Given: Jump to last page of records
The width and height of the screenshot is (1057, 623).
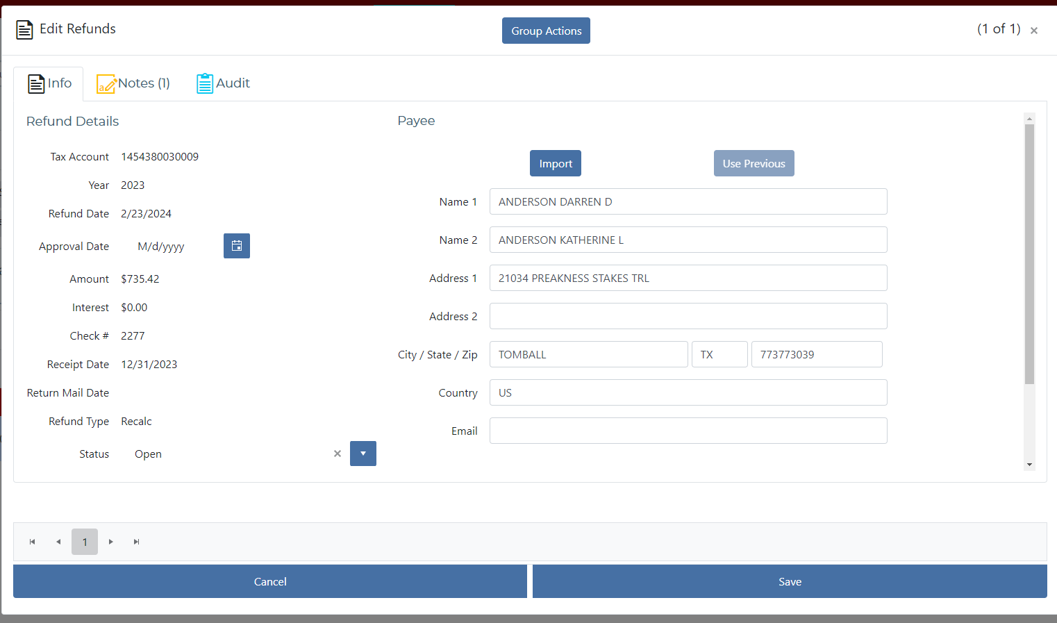Looking at the screenshot, I should [137, 542].
